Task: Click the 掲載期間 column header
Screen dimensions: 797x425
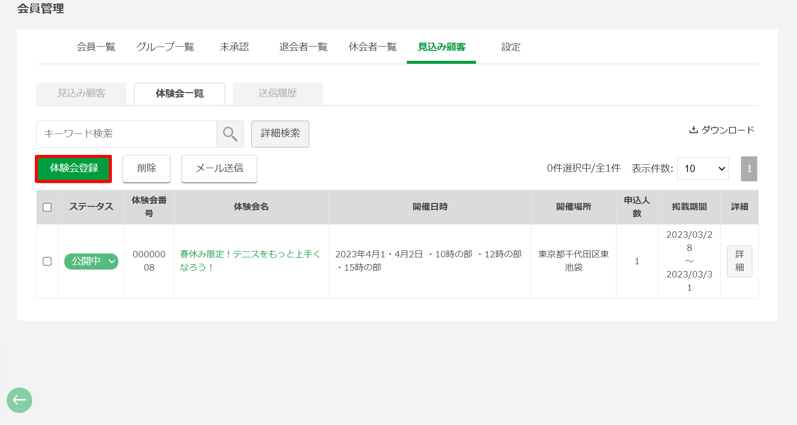Action: point(690,207)
